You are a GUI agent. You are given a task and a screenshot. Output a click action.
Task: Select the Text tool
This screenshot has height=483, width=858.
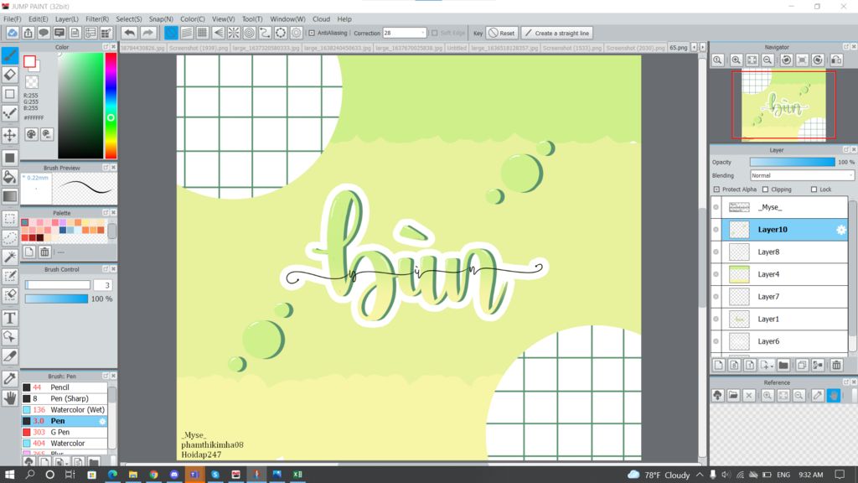pos(10,318)
